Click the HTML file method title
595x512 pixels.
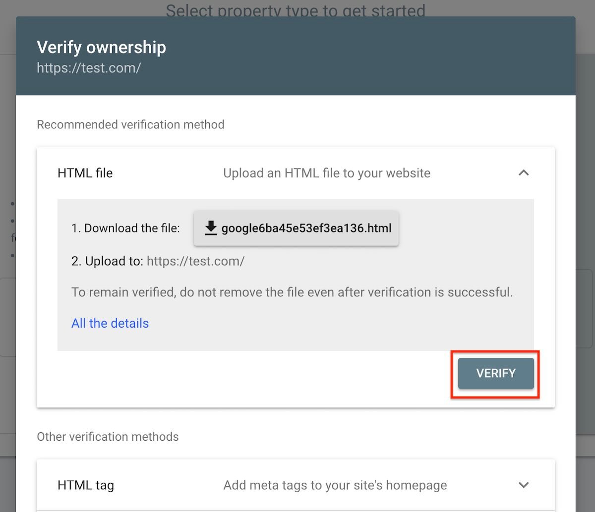point(85,173)
